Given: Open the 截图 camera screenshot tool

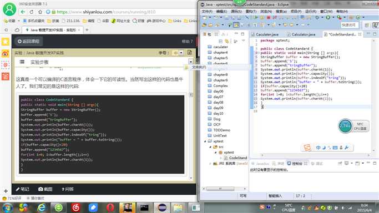Looking at the screenshot, I should click(46, 189).
